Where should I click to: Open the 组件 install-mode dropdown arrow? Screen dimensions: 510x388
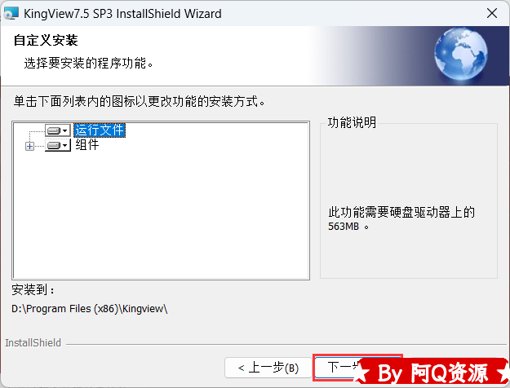point(65,145)
